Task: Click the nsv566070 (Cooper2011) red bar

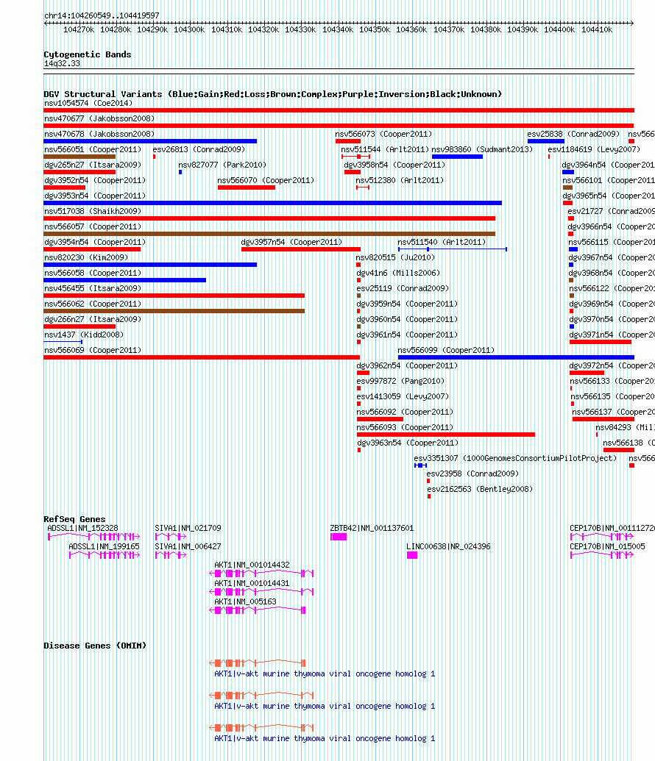Action: 247,187
